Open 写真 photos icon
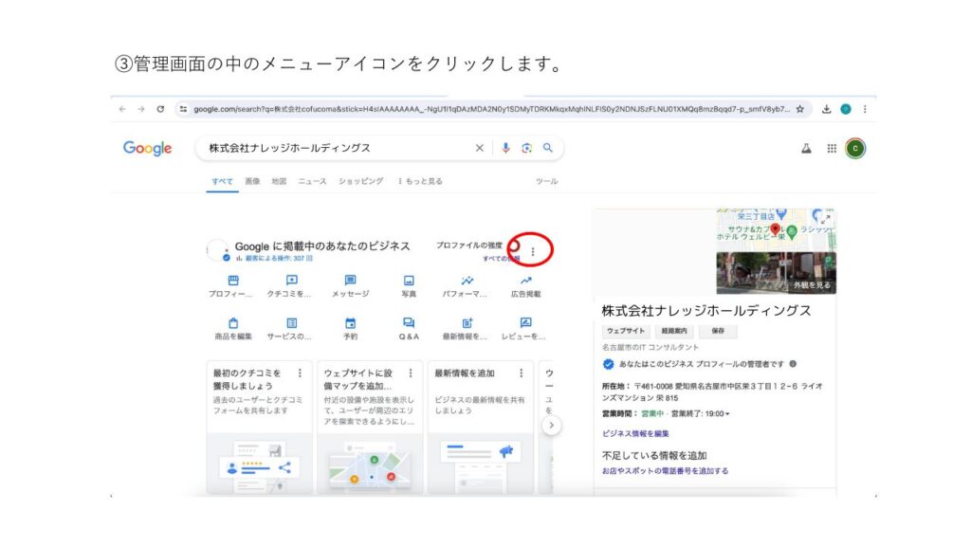This screenshot has height=546, width=971. [409, 281]
